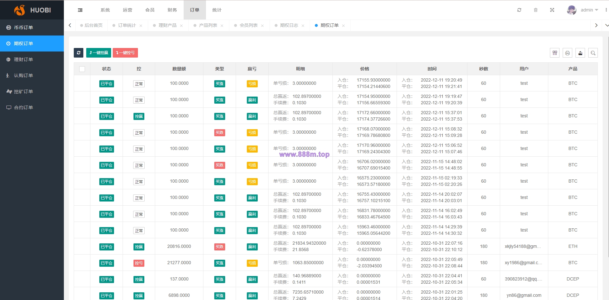Close the 期权订单 tab
This screenshot has height=300, width=609.
point(344,26)
